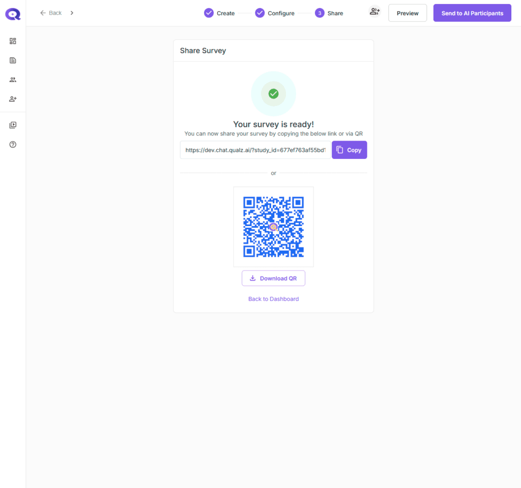Select the participants group icon in sidebar

coord(13,79)
